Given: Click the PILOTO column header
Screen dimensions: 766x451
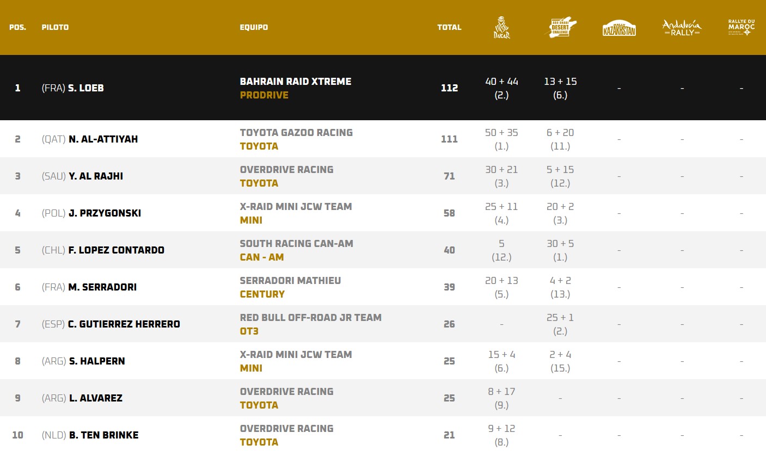Looking at the screenshot, I should (x=55, y=27).
